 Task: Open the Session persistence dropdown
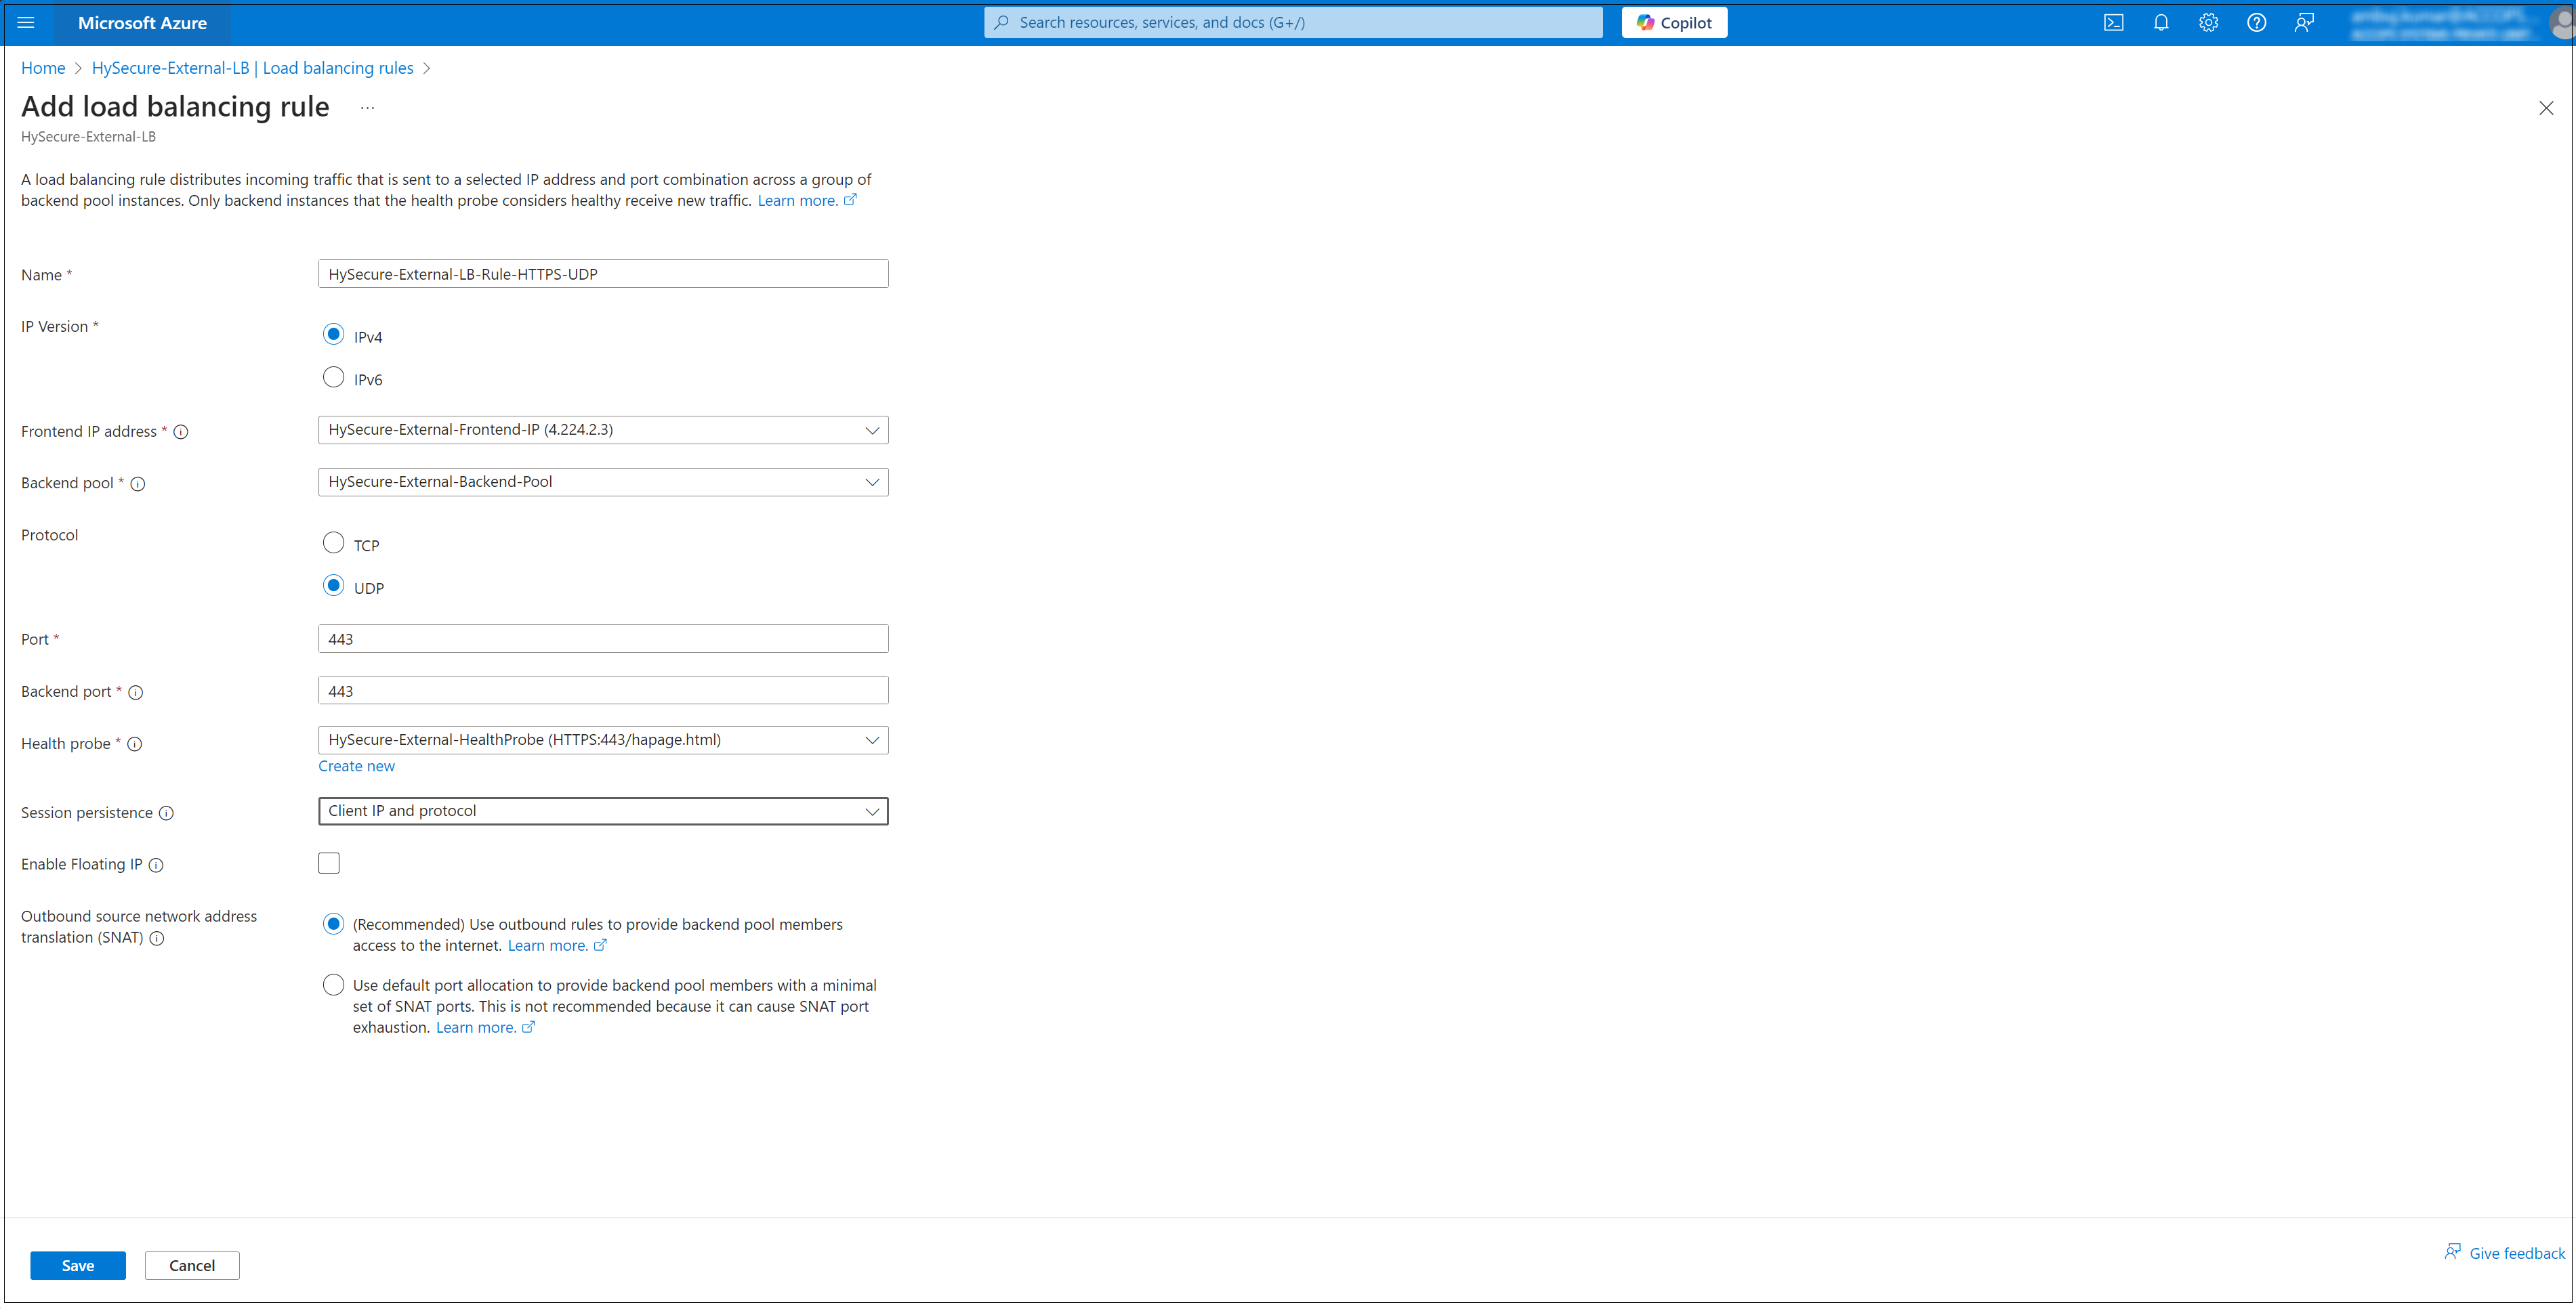(x=602, y=811)
